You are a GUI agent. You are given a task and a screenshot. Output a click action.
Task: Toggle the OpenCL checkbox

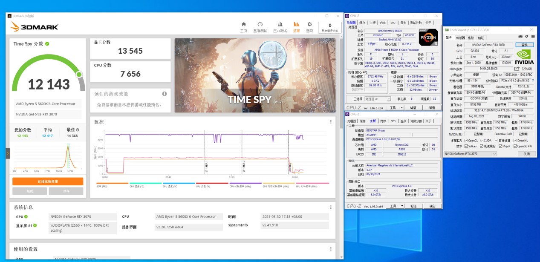pyautogui.click(x=466, y=140)
